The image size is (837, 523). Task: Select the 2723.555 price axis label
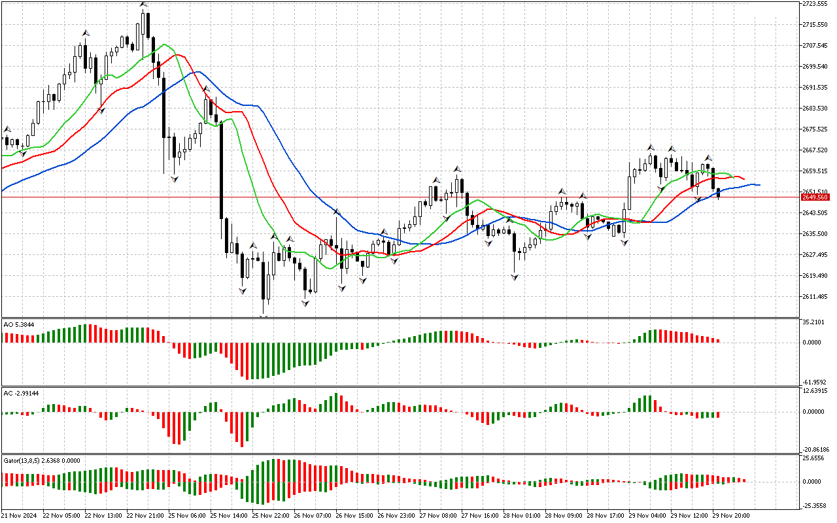(x=815, y=4)
